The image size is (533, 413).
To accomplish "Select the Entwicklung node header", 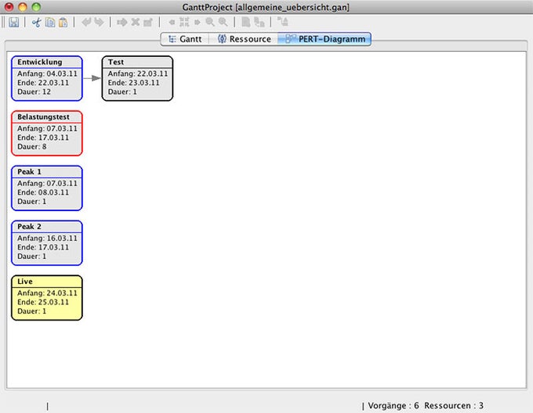I will click(x=47, y=62).
